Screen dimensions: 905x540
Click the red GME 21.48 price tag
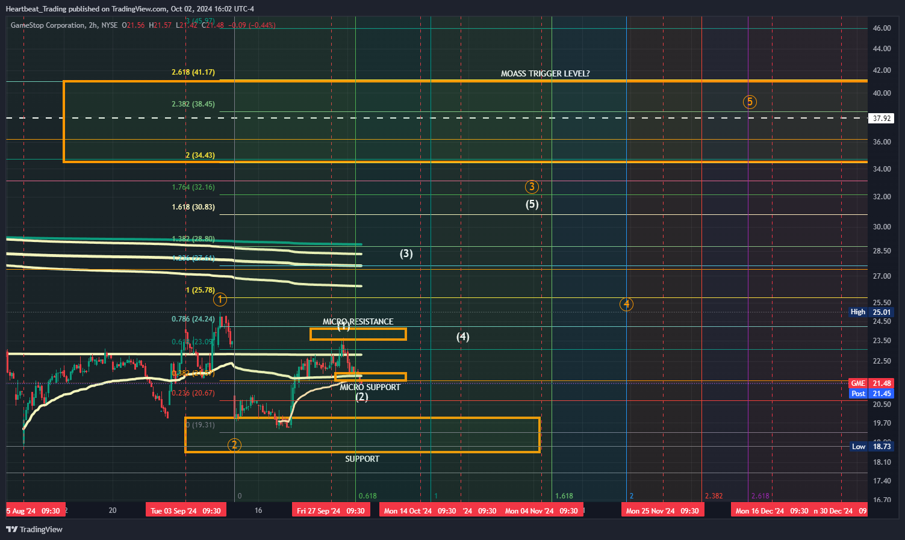tap(871, 383)
